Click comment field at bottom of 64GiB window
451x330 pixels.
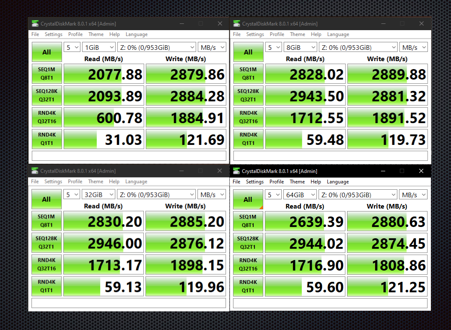[x=330, y=303]
